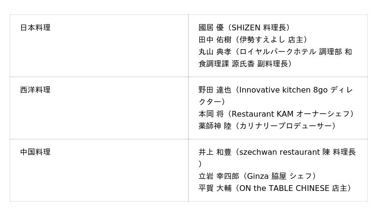Click the 日本料理 category cell

[35, 28]
